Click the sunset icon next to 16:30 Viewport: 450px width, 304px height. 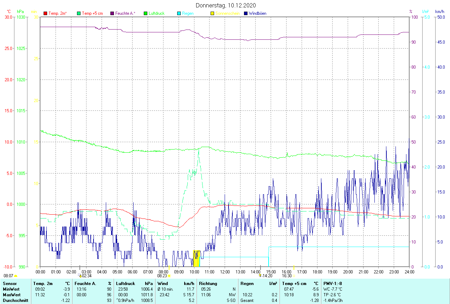pos(294,276)
